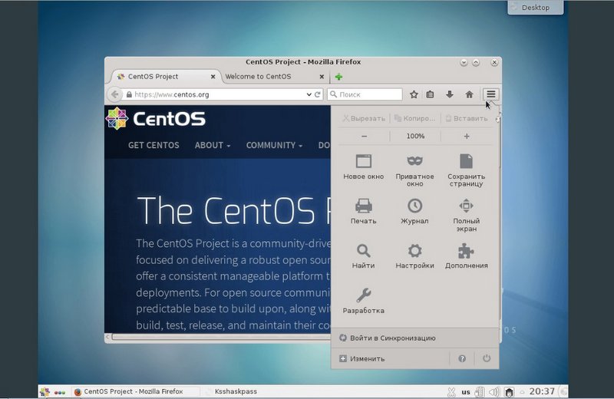
Task: Close the Firefox hamburger menu button
Action: [490, 94]
